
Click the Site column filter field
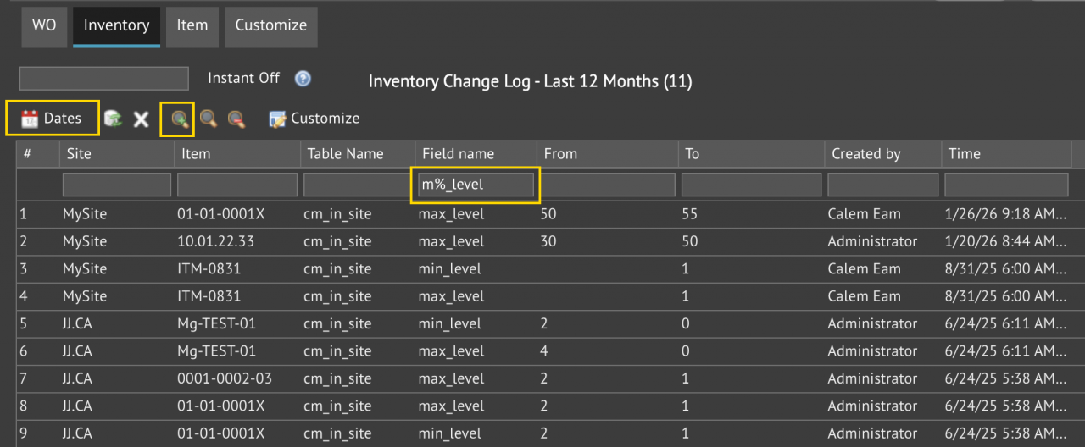point(117,185)
